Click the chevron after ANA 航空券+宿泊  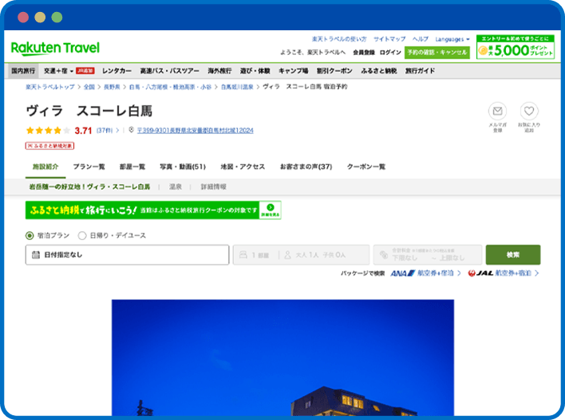tap(459, 273)
